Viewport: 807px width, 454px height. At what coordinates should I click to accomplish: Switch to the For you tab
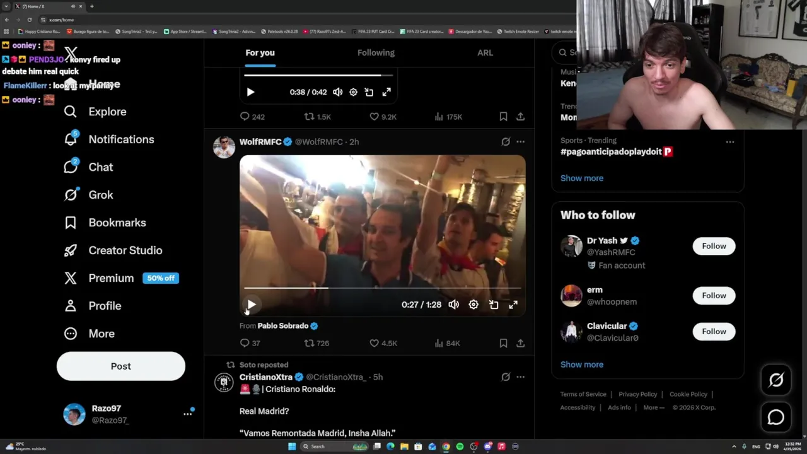tap(260, 53)
